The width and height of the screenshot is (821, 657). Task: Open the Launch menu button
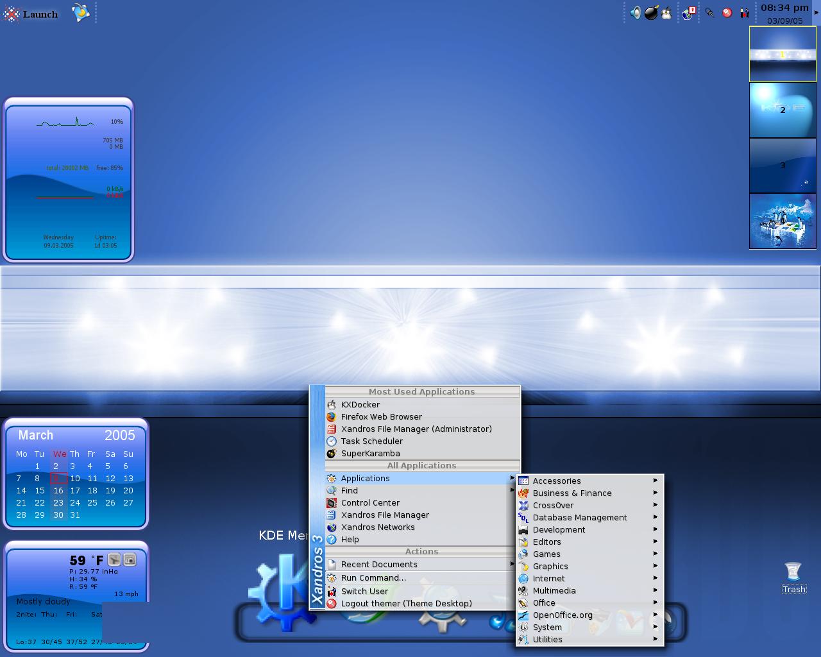coord(31,14)
